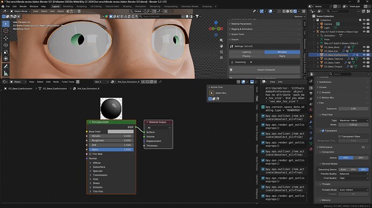
Task: Open the pixel filter Type Blackman-Harris dropdown
Action: pos(354,120)
